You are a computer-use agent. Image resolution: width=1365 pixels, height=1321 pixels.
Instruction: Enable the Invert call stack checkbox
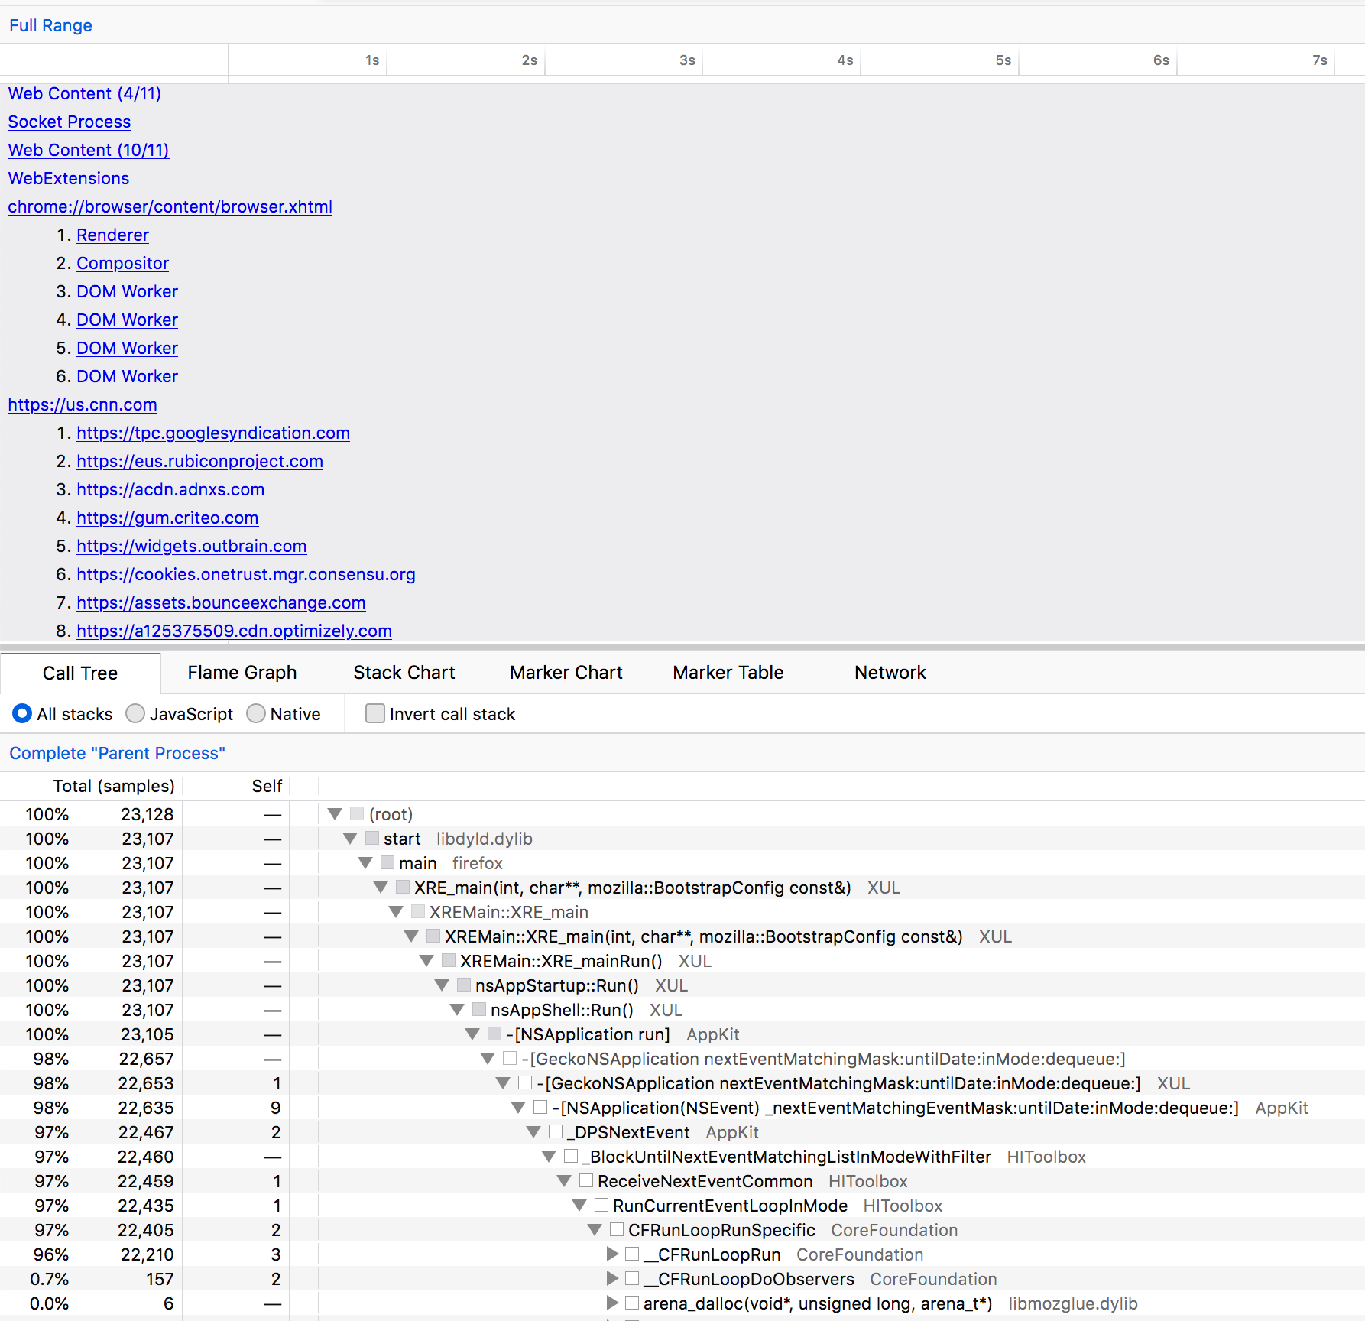pyautogui.click(x=375, y=713)
